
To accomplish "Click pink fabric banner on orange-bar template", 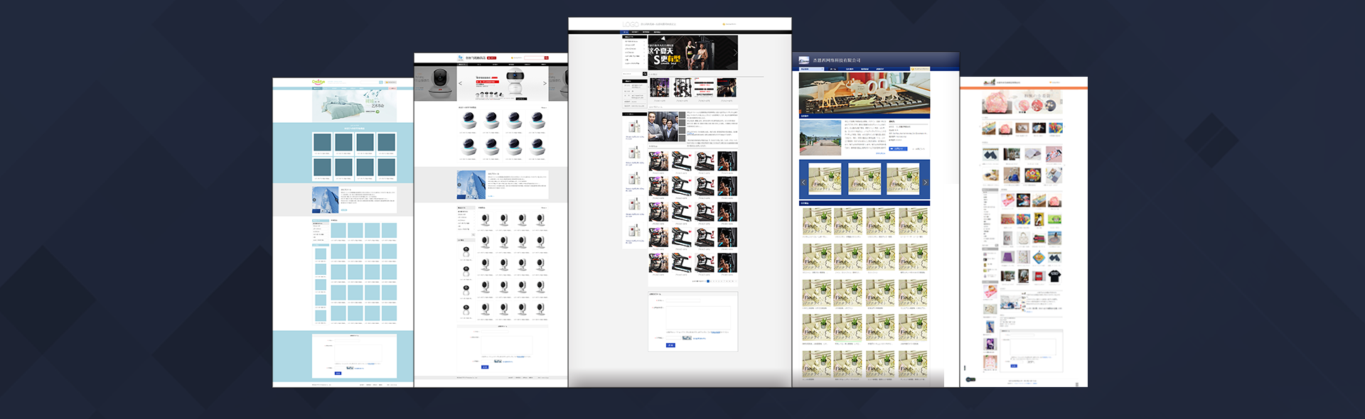I will 1022,103.
